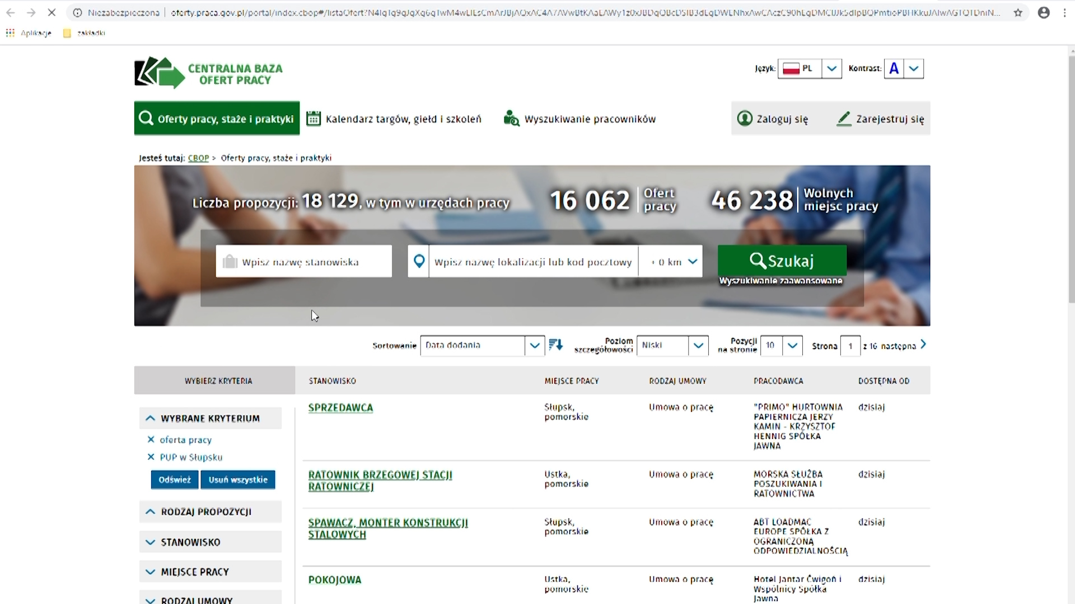Open the distance '+0 km' dropdown

point(671,261)
